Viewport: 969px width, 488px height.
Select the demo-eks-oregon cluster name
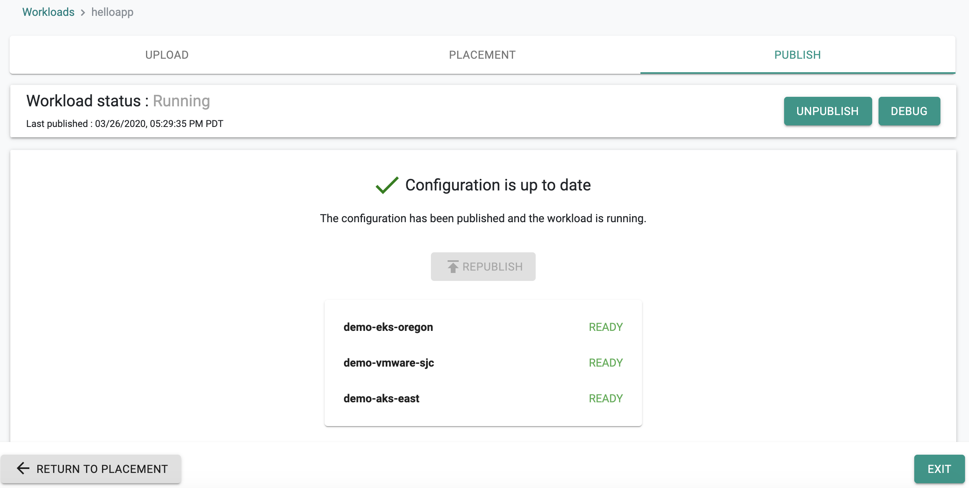click(x=388, y=327)
